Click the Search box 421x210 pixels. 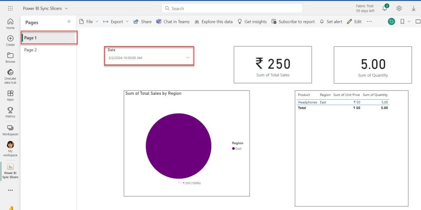pos(232,8)
